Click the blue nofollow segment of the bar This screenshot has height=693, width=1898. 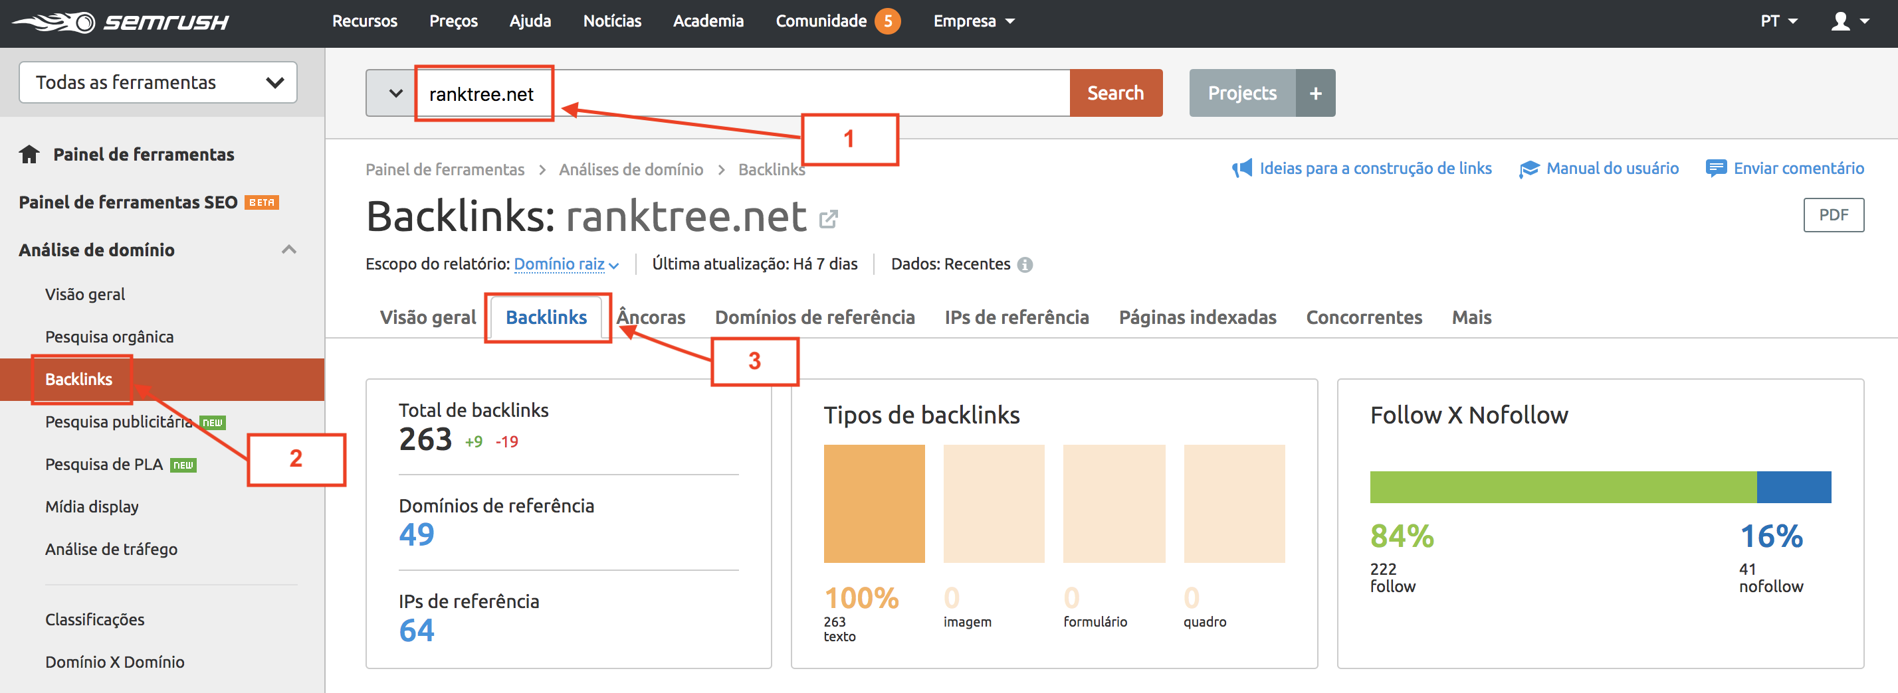tap(1794, 487)
